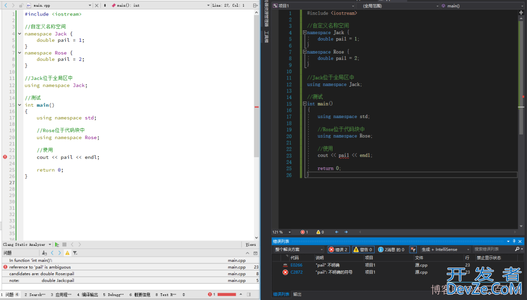
Task: Toggle the 错误 2 errors filter
Action: pos(339,249)
